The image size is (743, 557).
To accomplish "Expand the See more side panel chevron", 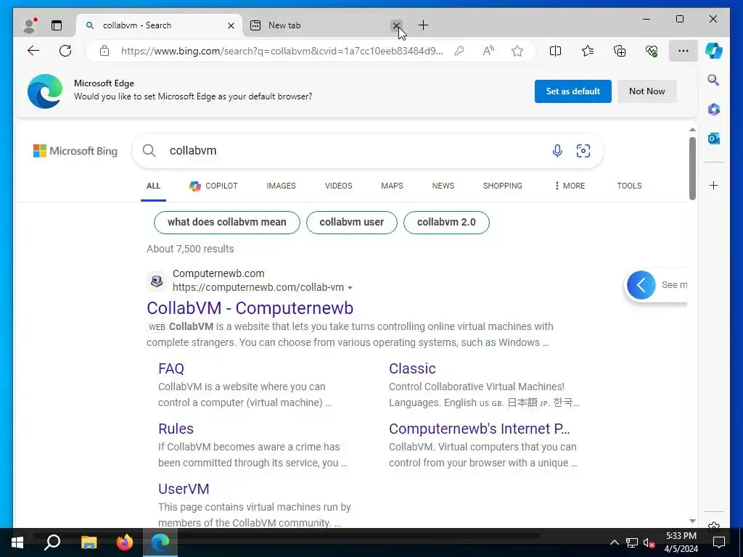I will tap(641, 284).
